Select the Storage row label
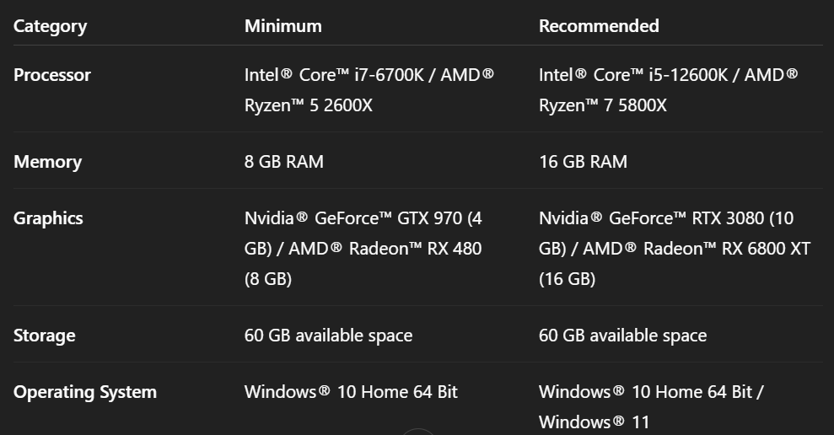Screen dimensions: 834x435 click(x=44, y=336)
